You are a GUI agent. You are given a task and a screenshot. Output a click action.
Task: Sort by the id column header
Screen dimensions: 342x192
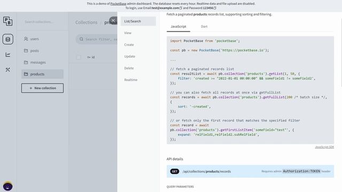[x=91, y=57]
